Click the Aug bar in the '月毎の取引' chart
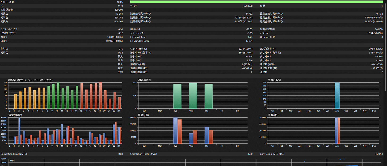 pos(337,95)
